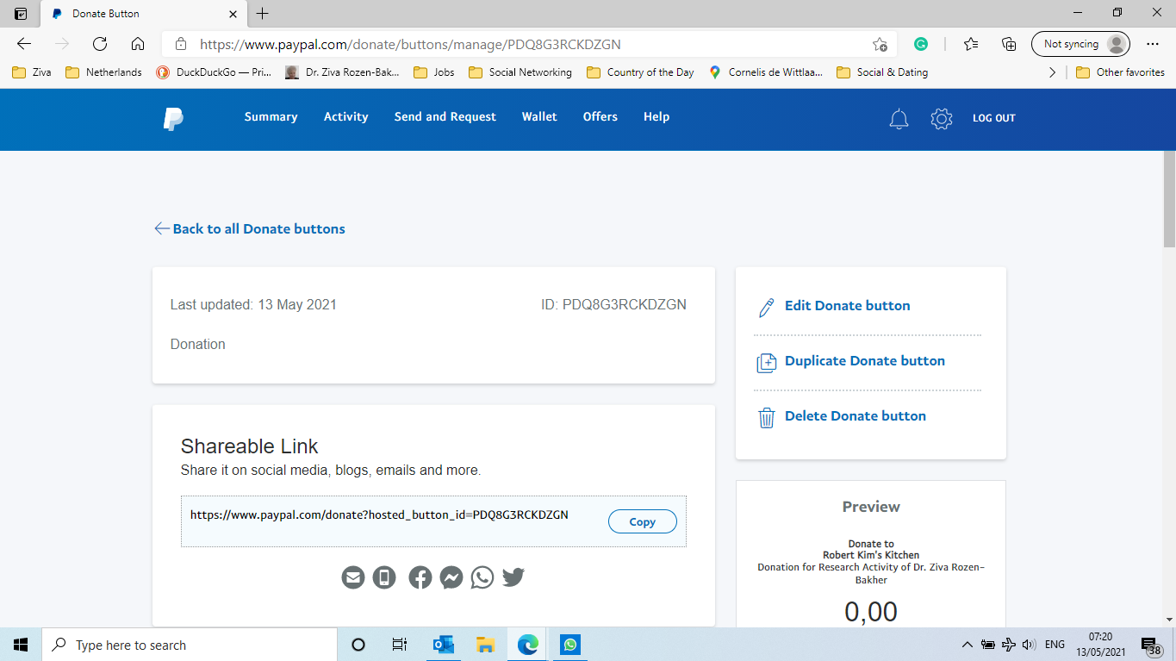Open the Edit Donate button pencil icon
Screen dimensions: 1176x661
[766, 306]
